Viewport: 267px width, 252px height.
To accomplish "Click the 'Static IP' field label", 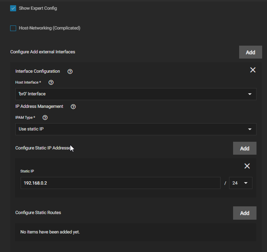I will click(27, 171).
